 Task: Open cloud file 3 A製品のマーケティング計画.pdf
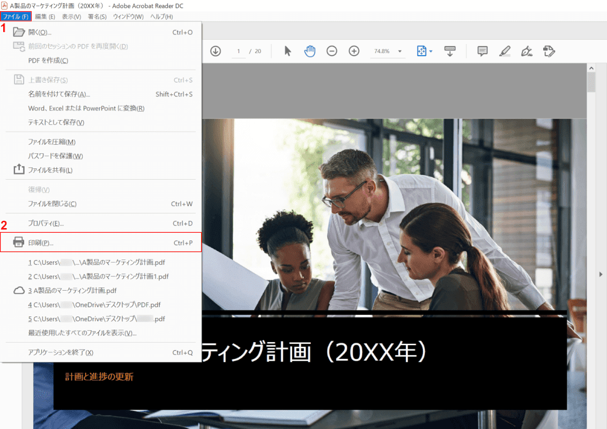click(101, 291)
